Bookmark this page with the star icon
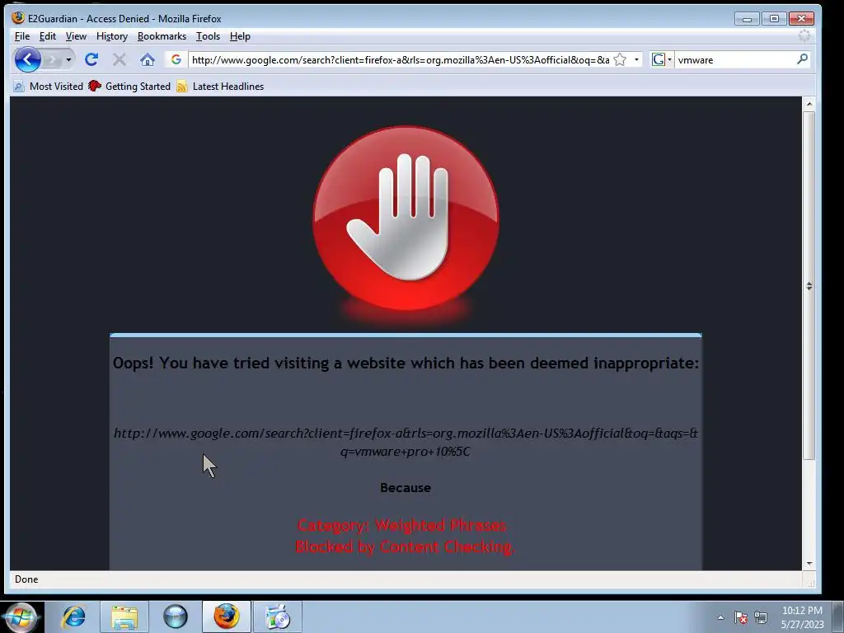Viewport: 844px width, 633px height. (620, 59)
